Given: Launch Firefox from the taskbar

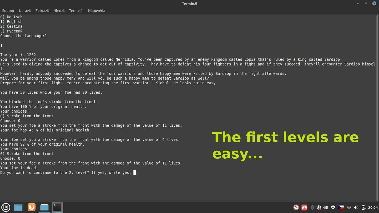Looking at the screenshot, I should [32, 207].
